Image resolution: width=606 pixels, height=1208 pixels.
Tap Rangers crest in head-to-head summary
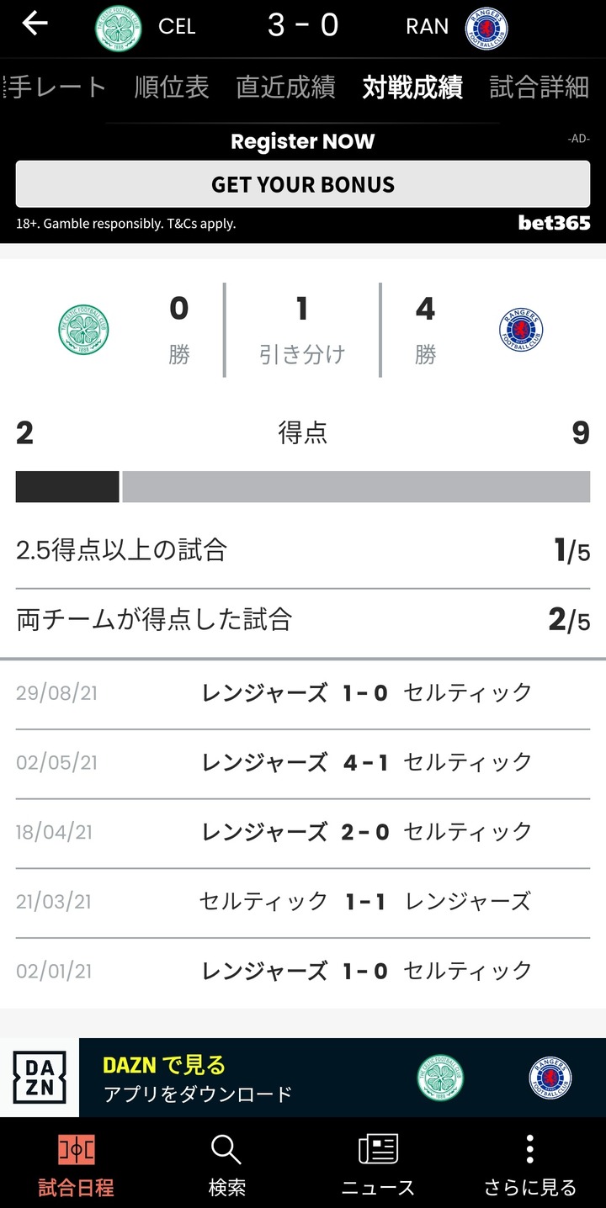[x=520, y=330]
